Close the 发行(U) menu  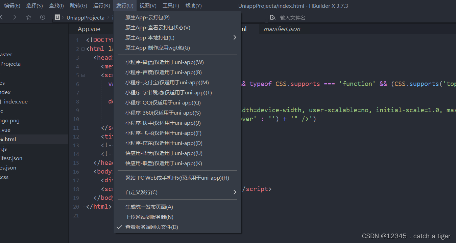click(125, 6)
